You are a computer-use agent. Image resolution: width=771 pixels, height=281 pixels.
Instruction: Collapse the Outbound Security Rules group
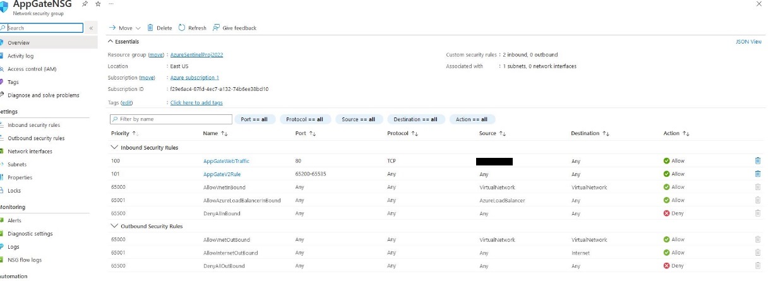[114, 226]
